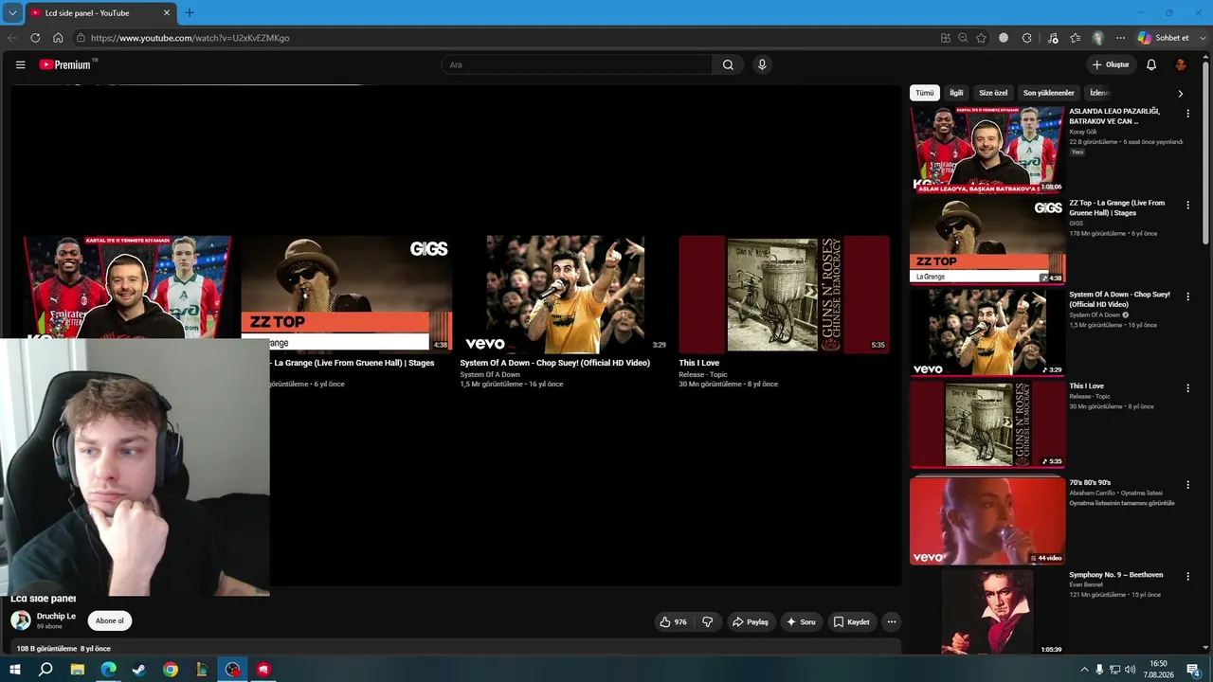The height and width of the screenshot is (682, 1213).
Task: Add this page to favorites star
Action: [981, 38]
